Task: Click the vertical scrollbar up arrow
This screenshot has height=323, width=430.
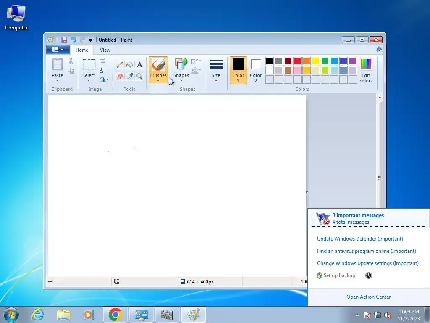Action: (380, 97)
